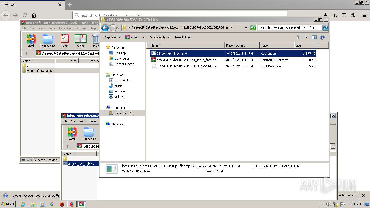Open Favorites menu in WinRAR

click(x=66, y=28)
